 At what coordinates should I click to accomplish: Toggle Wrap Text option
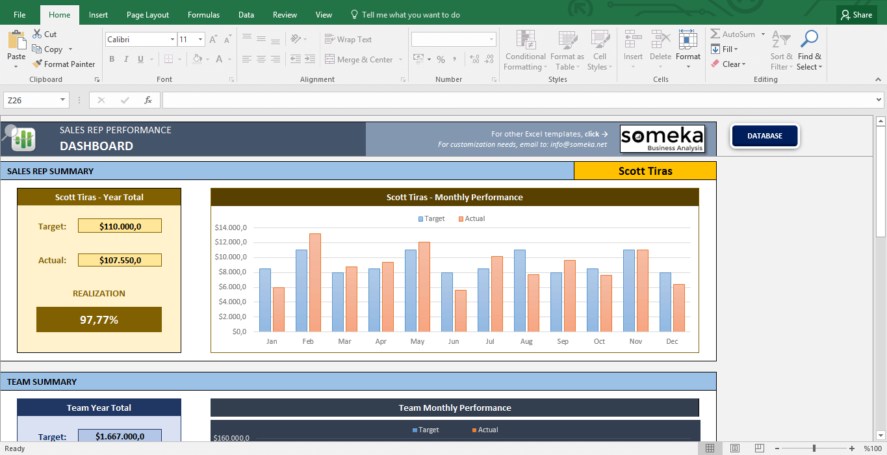(348, 40)
